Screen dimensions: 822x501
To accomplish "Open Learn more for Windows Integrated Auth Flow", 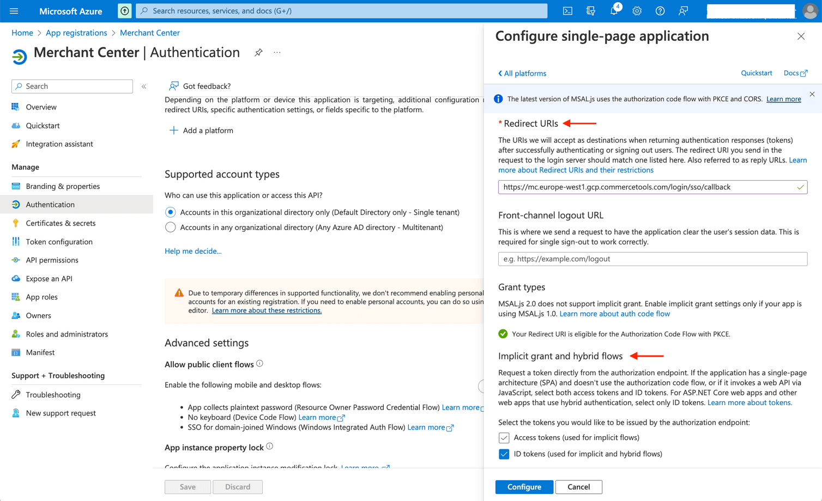I will click(431, 427).
